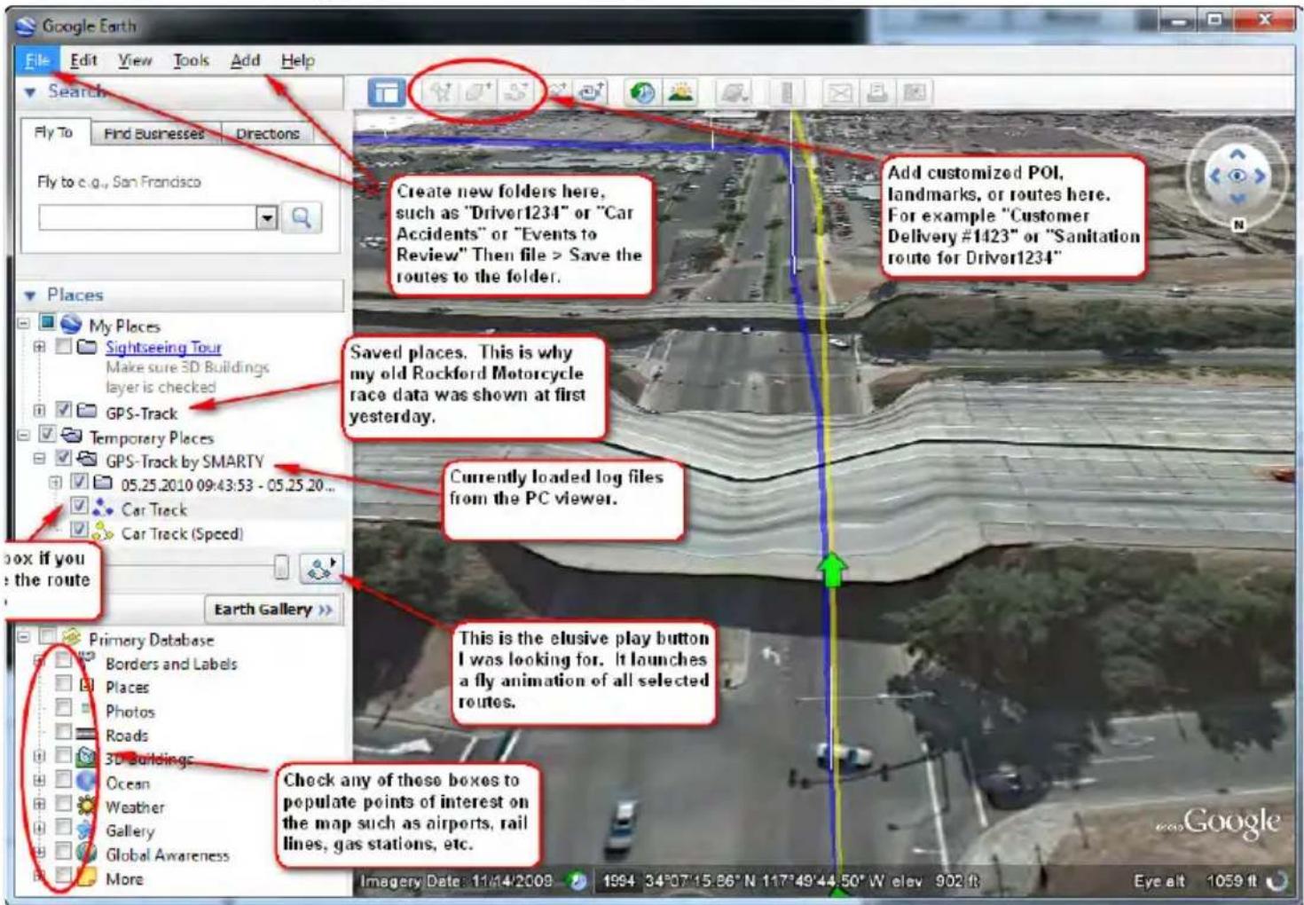Image resolution: width=1304 pixels, height=905 pixels.
Task: Click the Ocean layer icon
Action: 86,782
